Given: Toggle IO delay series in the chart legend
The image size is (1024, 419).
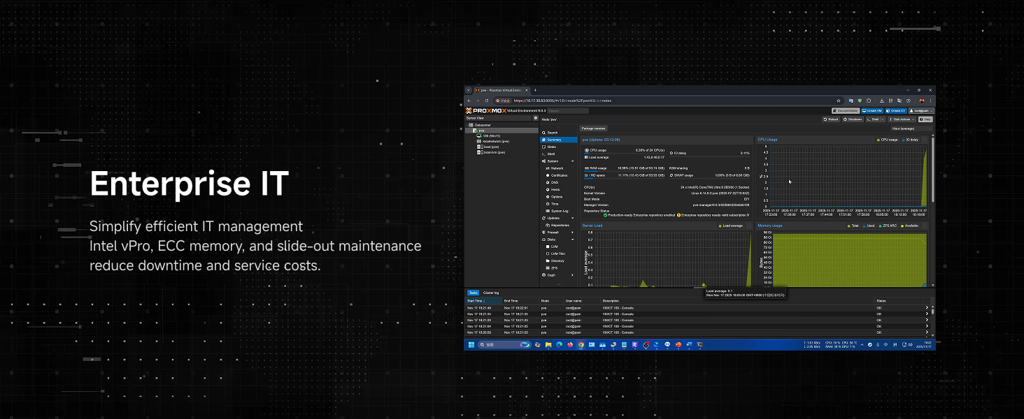Looking at the screenshot, I should coord(910,140).
